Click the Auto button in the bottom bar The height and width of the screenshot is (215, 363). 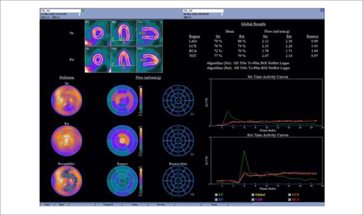(x=47, y=204)
